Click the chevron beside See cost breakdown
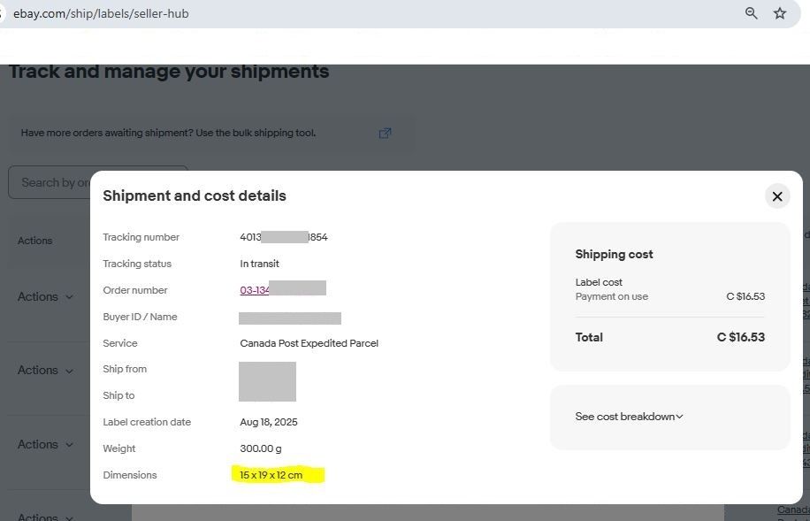This screenshot has height=521, width=810. point(679,417)
